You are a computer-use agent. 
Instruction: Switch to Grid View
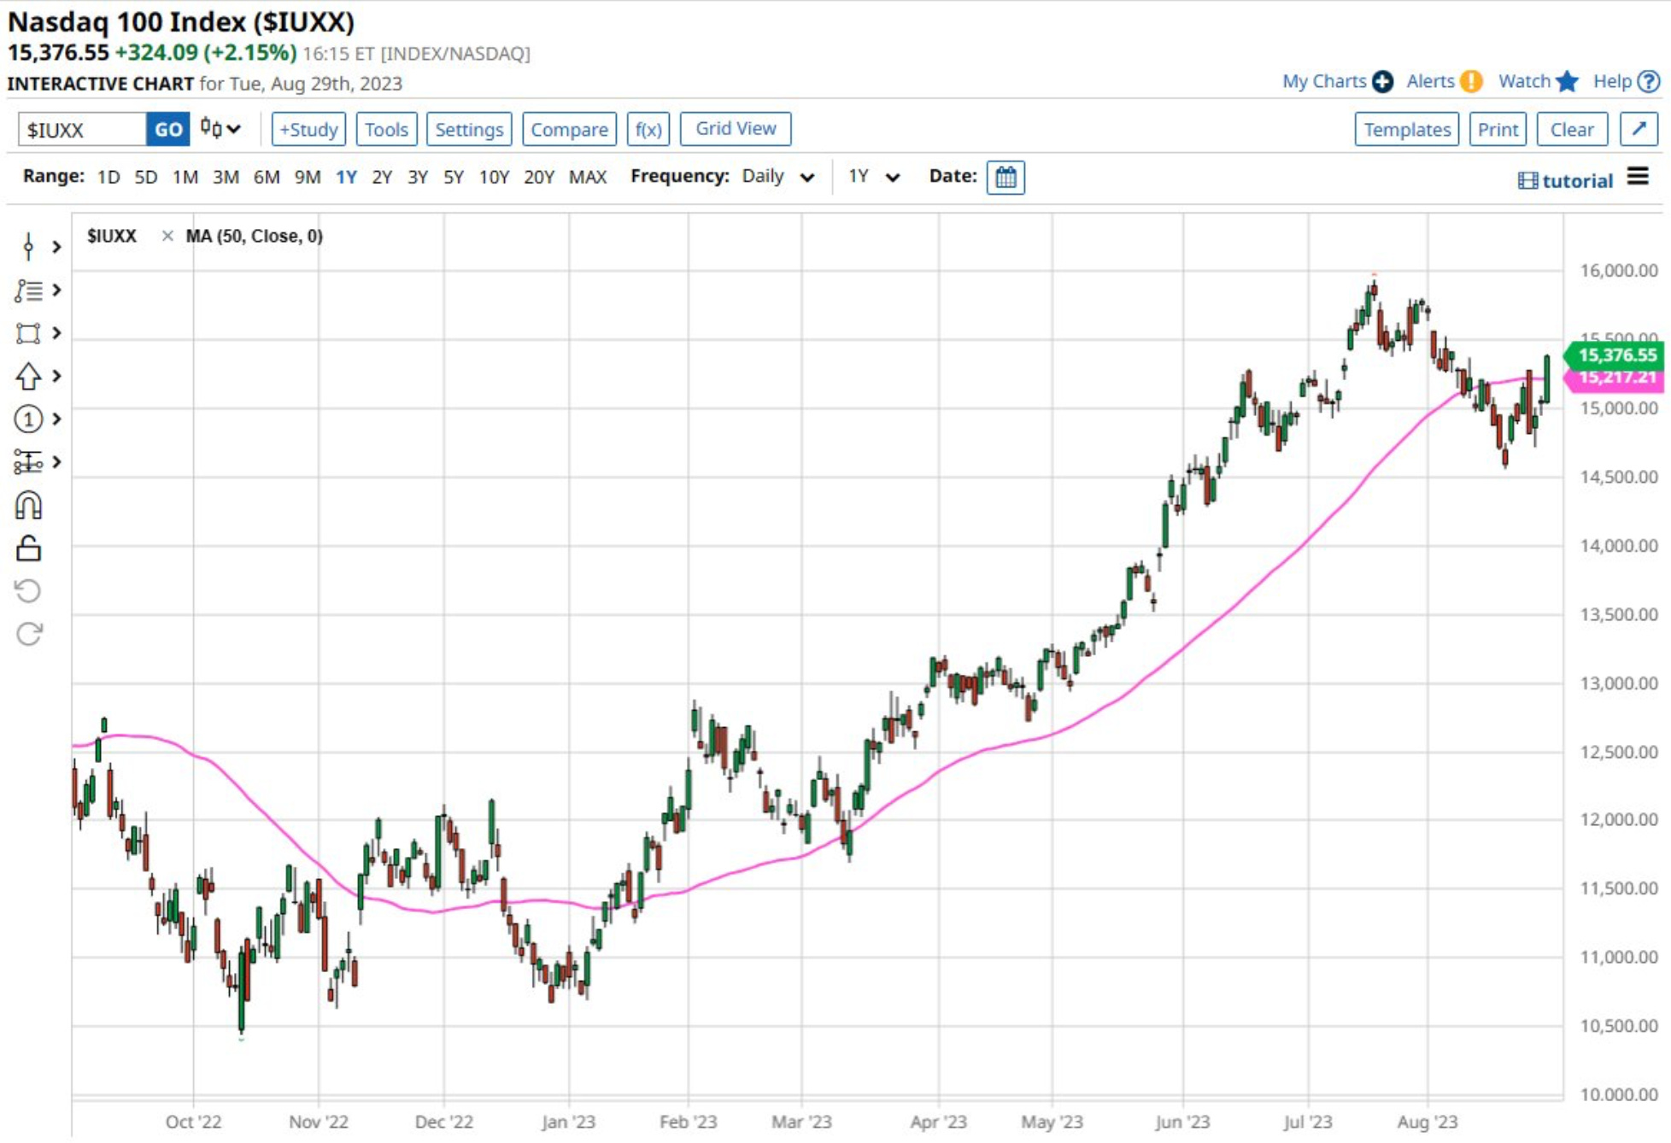736,128
